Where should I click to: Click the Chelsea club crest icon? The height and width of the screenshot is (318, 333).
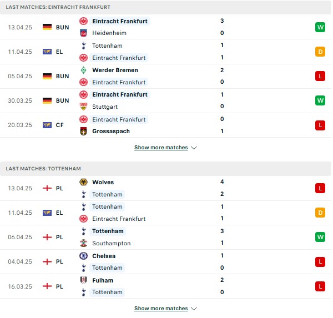[83, 256]
